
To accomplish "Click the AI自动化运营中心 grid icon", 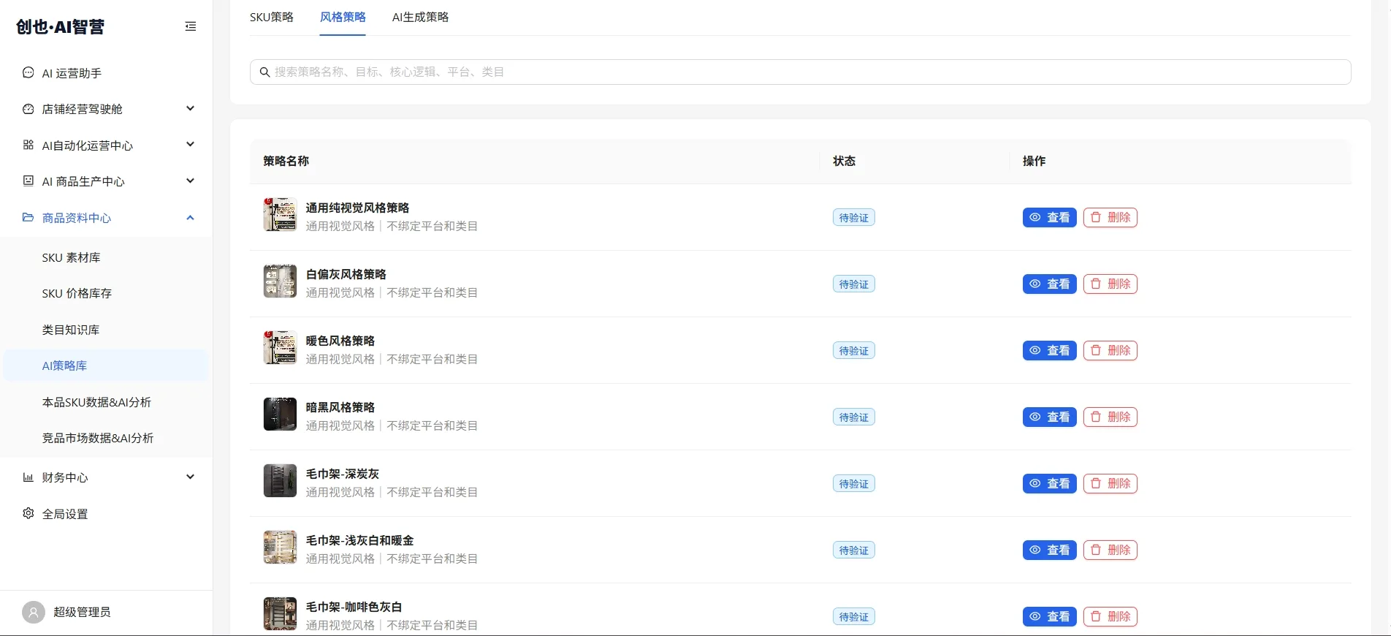I will pyautogui.click(x=28, y=145).
